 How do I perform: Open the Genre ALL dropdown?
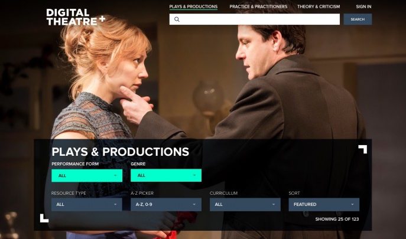click(x=166, y=175)
